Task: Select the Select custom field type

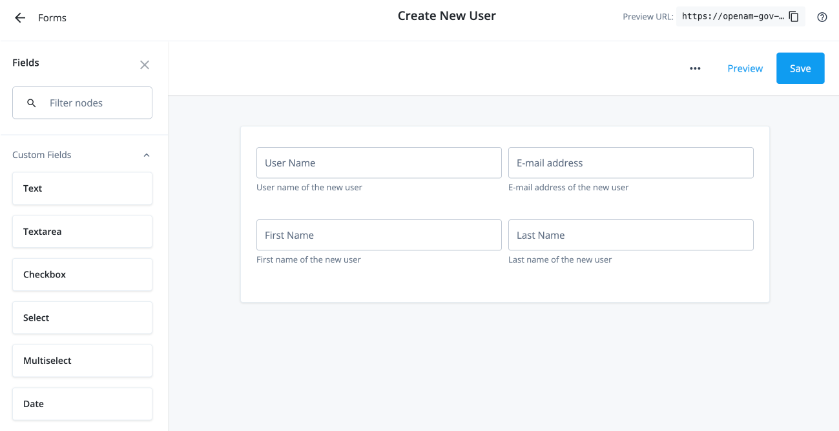Action: click(82, 317)
